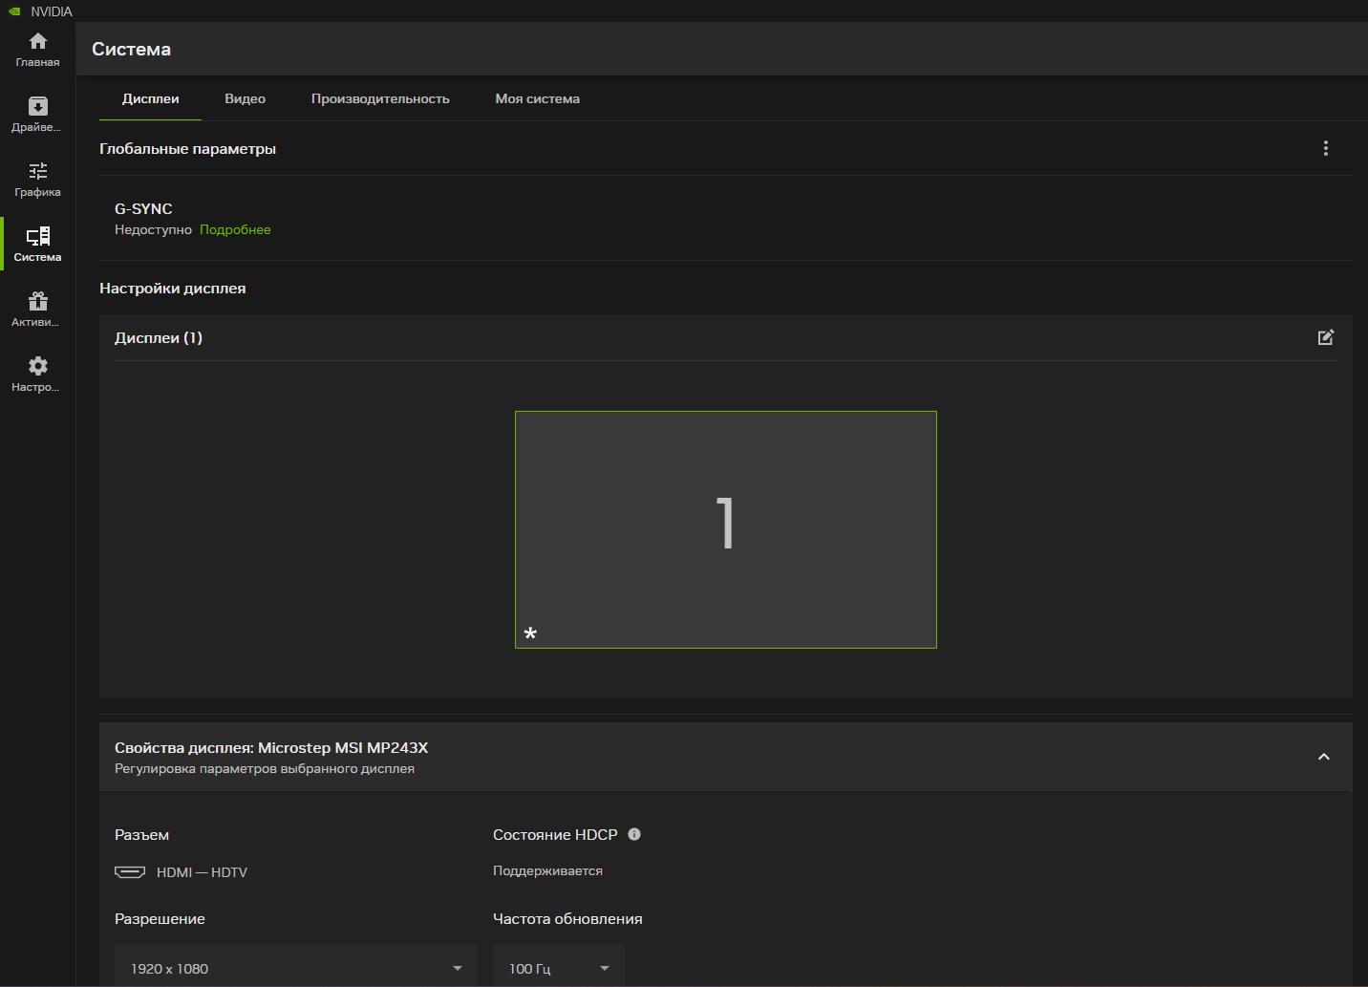Image resolution: width=1368 pixels, height=987 pixels.
Task: Click the Разъем label
Action: pos(141,834)
